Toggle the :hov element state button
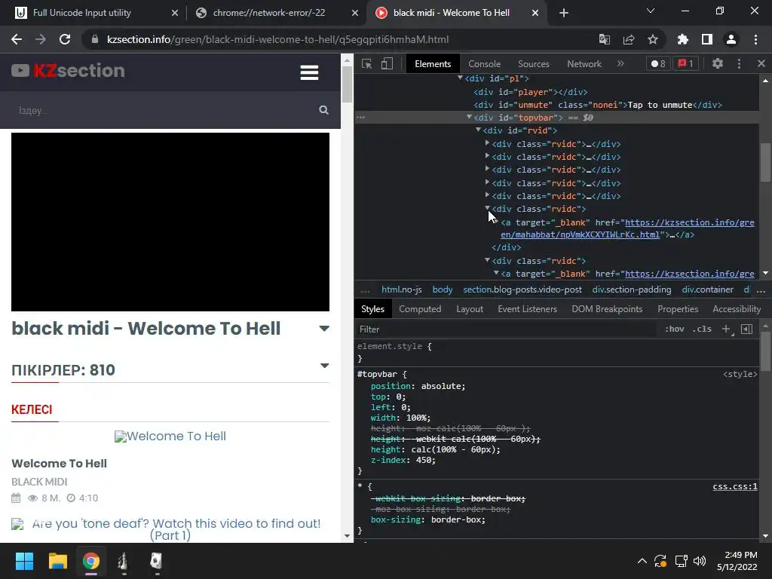The image size is (772, 579). 675,329
